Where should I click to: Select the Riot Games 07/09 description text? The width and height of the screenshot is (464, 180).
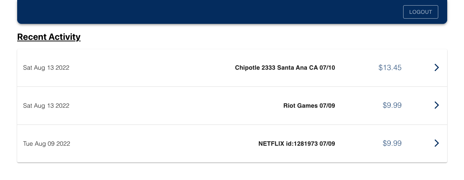(309, 106)
